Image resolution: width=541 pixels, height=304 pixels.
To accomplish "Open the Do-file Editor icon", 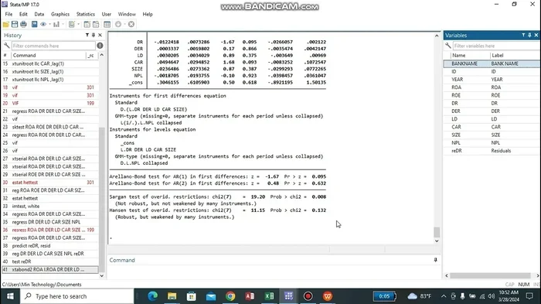I will click(71, 24).
